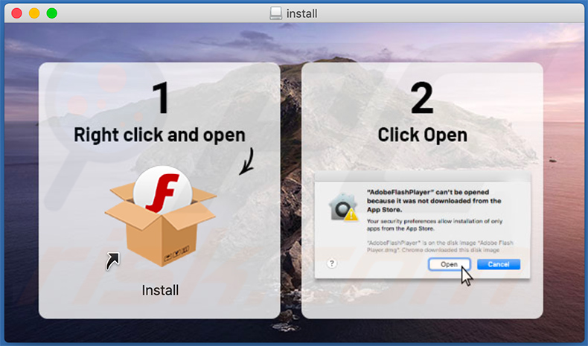Viewport: 588px width, 346px height.
Task: Click the 'install' window title text
Action: click(302, 14)
